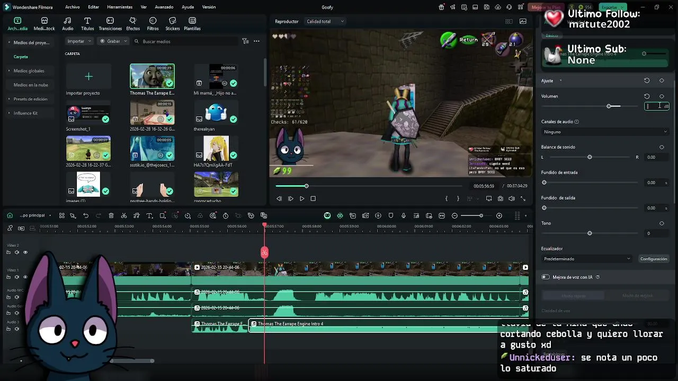Click the Balance de sonido slider handle
Screen dimensions: 678x381
point(590,157)
